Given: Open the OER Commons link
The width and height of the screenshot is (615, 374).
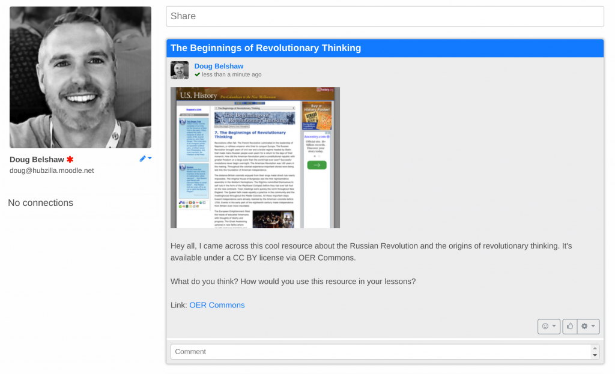Looking at the screenshot, I should 217,305.
